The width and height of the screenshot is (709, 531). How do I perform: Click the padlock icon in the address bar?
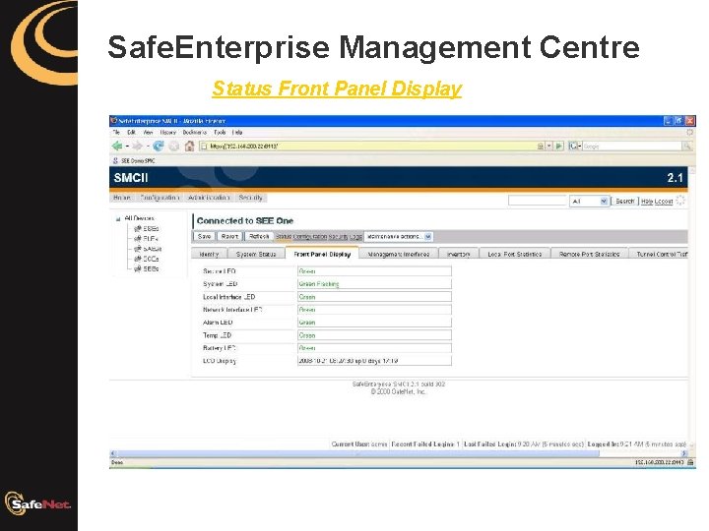tap(540, 147)
